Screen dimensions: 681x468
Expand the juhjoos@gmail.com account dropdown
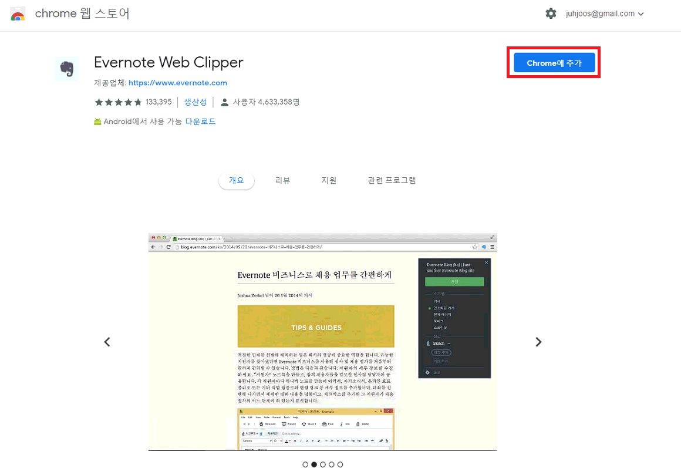click(605, 14)
